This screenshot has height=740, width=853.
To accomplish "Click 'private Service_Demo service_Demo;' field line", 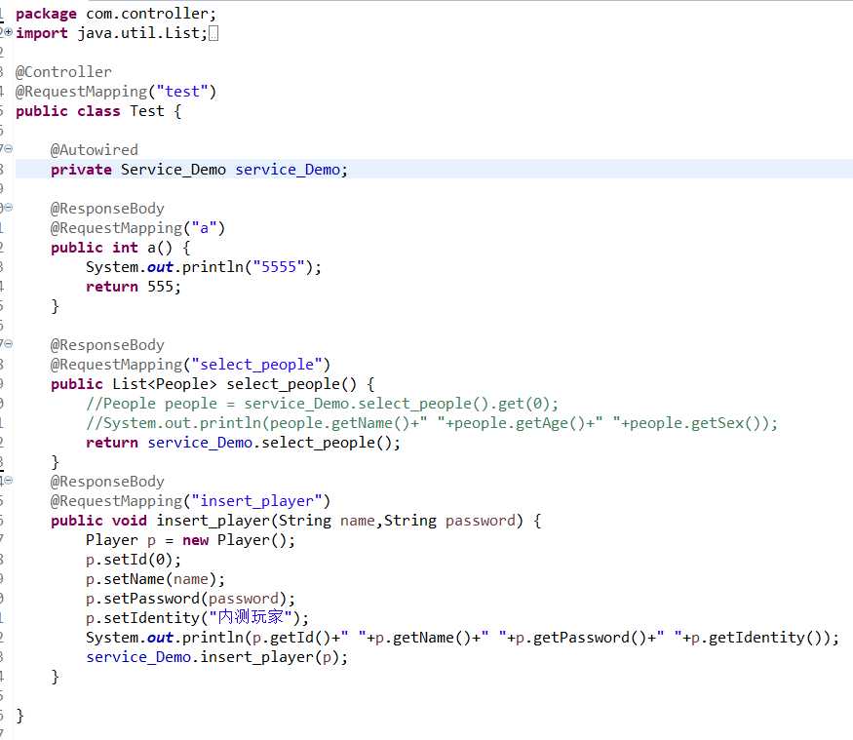I will point(199,170).
